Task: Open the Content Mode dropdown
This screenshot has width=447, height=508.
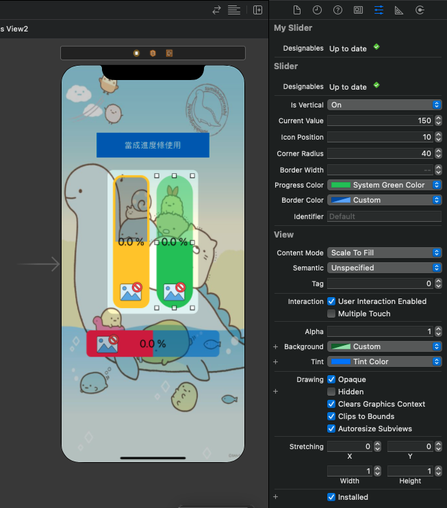Action: [x=384, y=253]
